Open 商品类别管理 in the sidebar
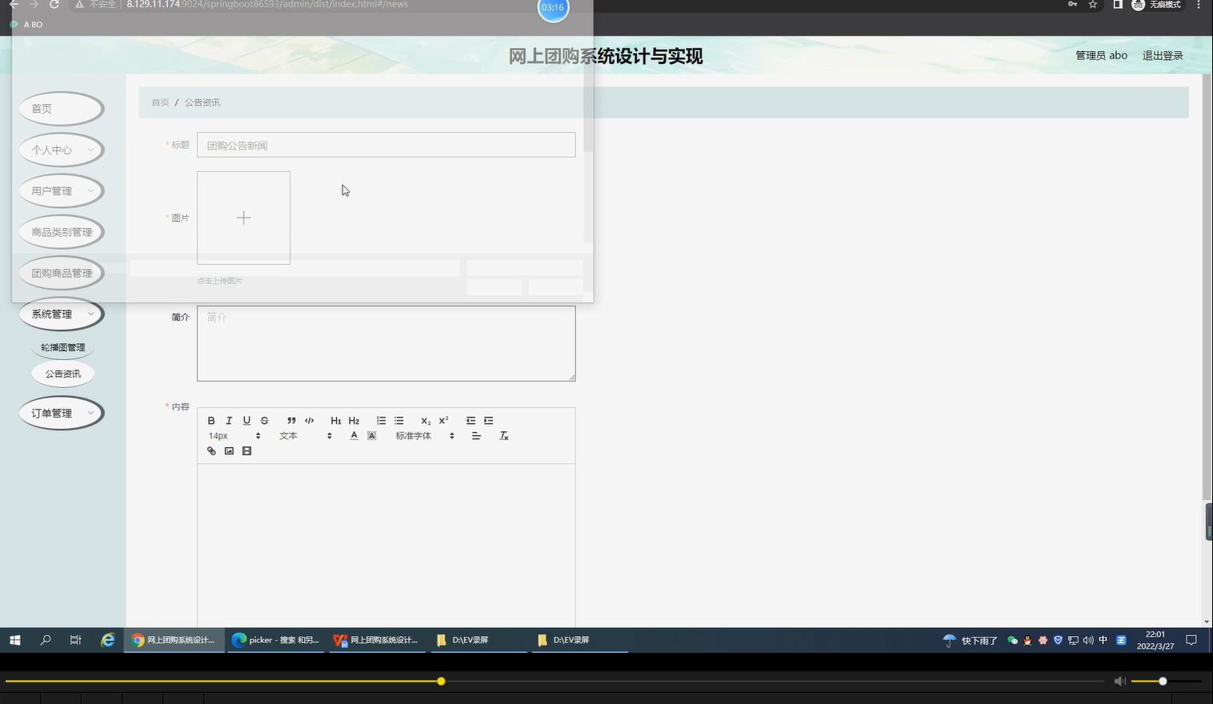 click(x=62, y=232)
